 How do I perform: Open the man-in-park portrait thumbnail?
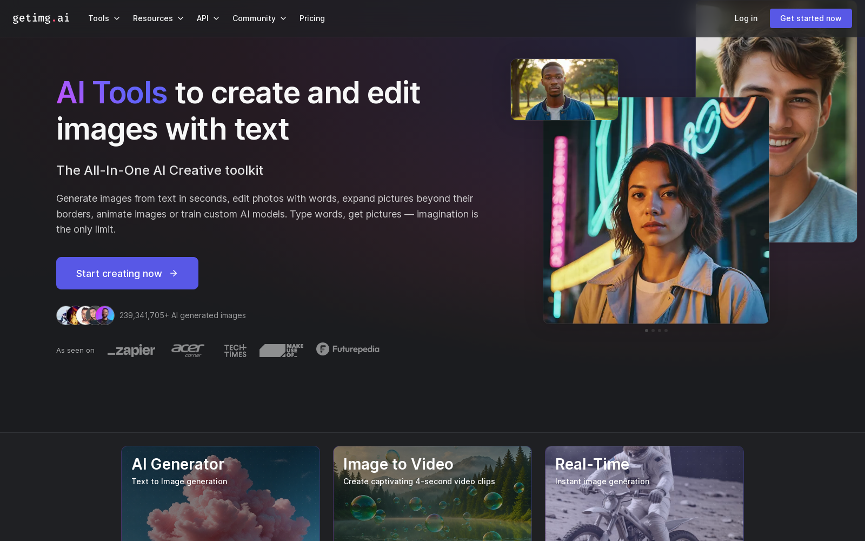pyautogui.click(x=564, y=89)
